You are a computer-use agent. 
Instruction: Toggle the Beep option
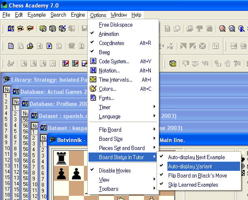pos(123,52)
